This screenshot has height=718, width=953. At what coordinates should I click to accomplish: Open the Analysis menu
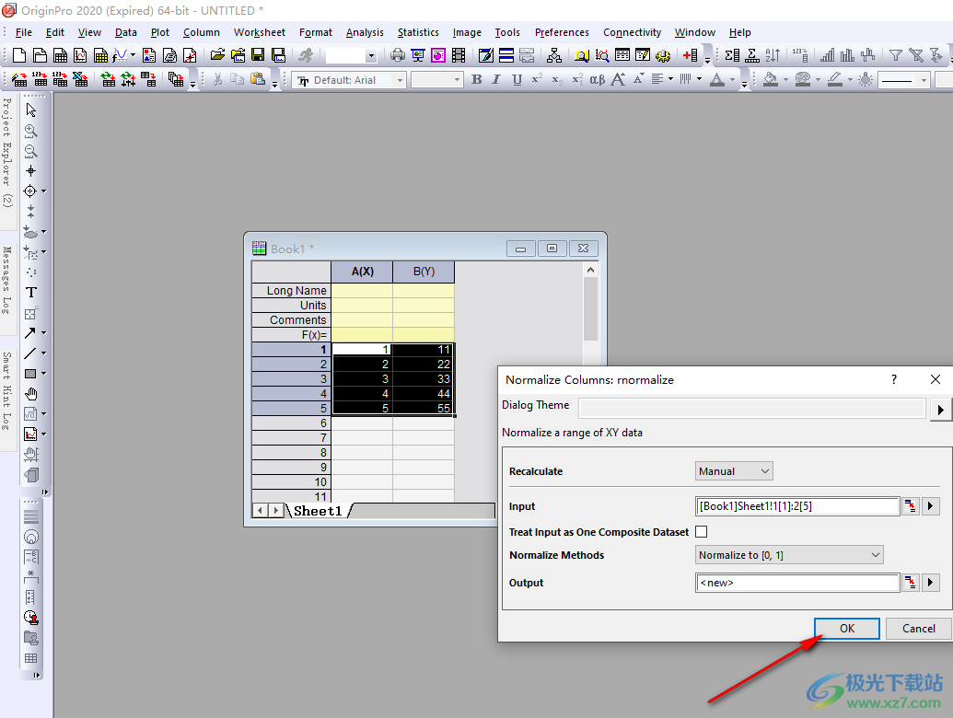coord(365,32)
